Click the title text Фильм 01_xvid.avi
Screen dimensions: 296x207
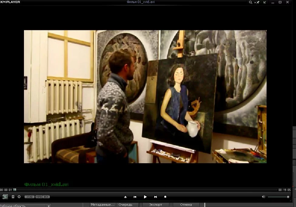[141, 2]
